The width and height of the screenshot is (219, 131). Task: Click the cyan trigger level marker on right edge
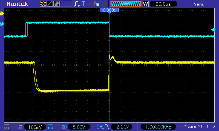213,29
